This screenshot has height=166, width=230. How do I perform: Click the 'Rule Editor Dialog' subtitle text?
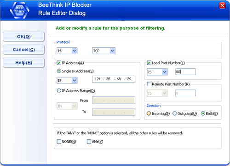(x=62, y=13)
